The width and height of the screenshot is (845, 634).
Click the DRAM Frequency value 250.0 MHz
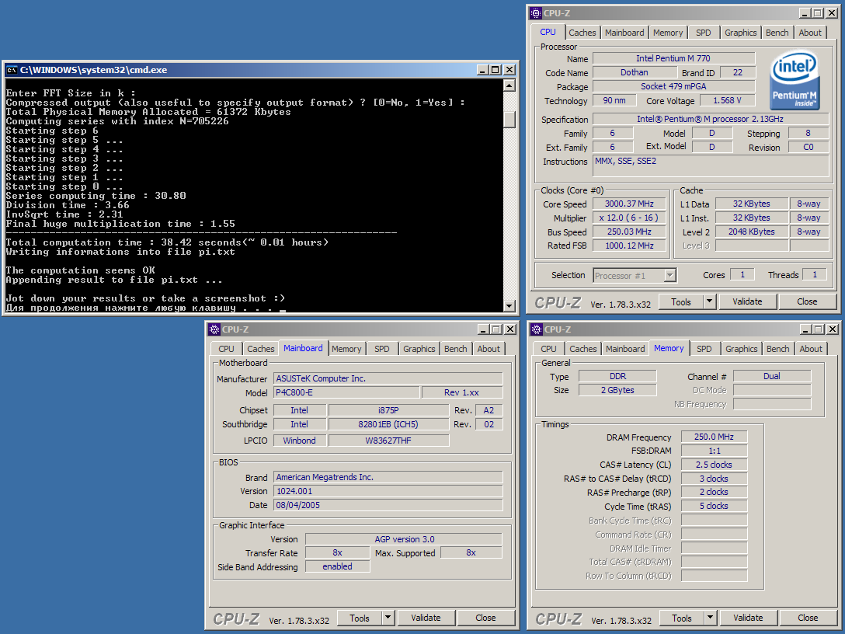(714, 437)
